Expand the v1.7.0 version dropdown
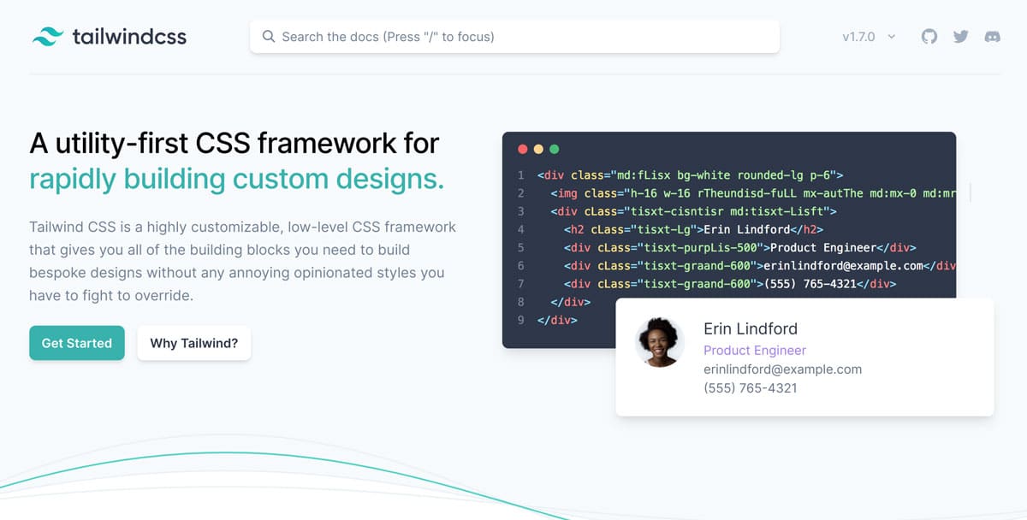Viewport: 1027px width, 520px height. (x=869, y=37)
